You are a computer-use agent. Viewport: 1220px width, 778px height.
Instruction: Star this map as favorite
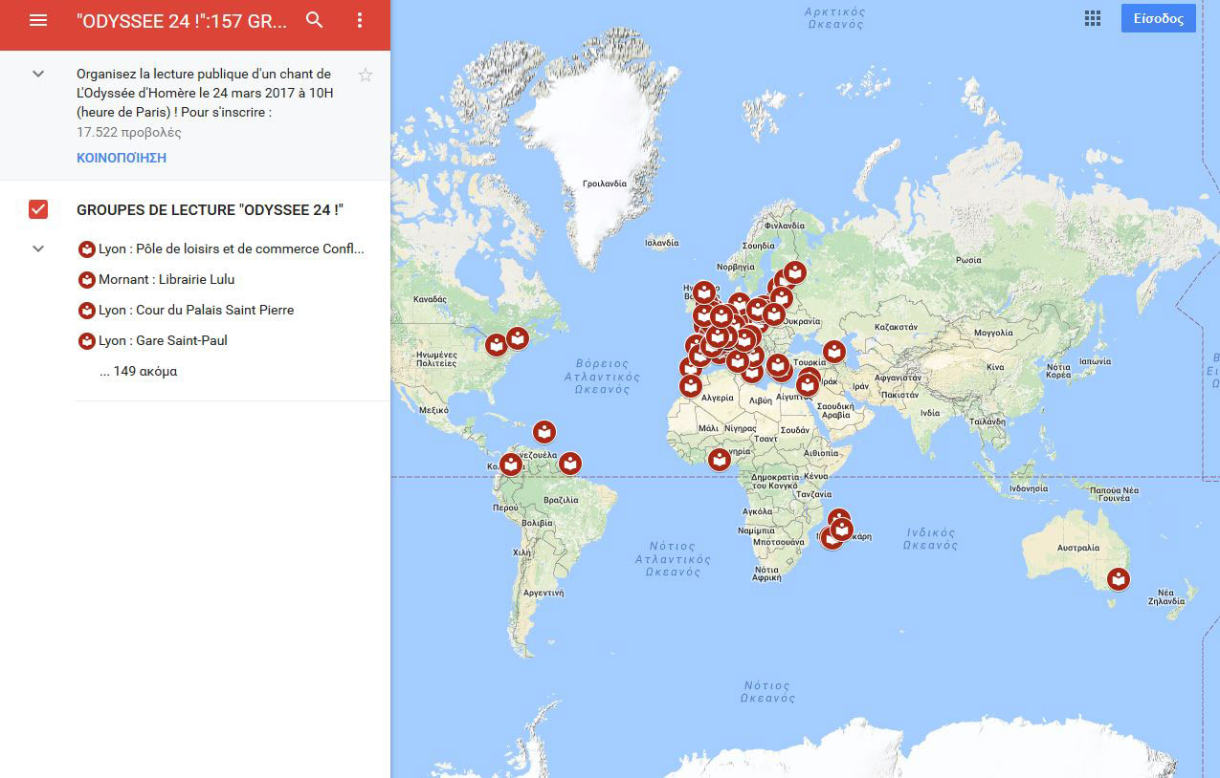(x=365, y=75)
